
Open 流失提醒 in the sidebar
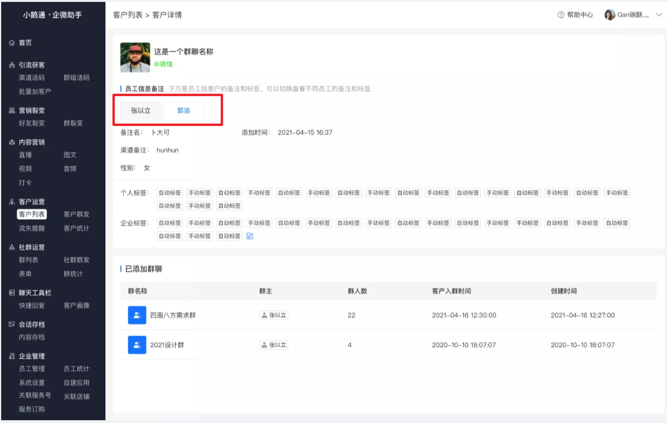pyautogui.click(x=32, y=229)
